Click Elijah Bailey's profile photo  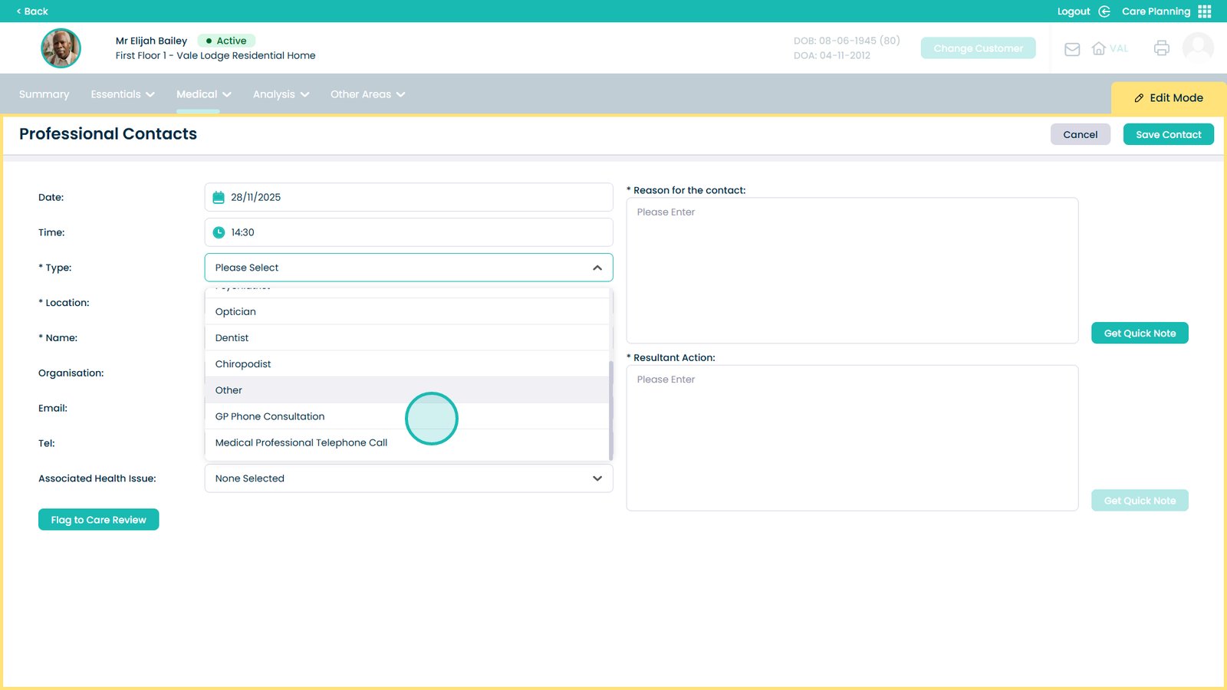pos(61,48)
